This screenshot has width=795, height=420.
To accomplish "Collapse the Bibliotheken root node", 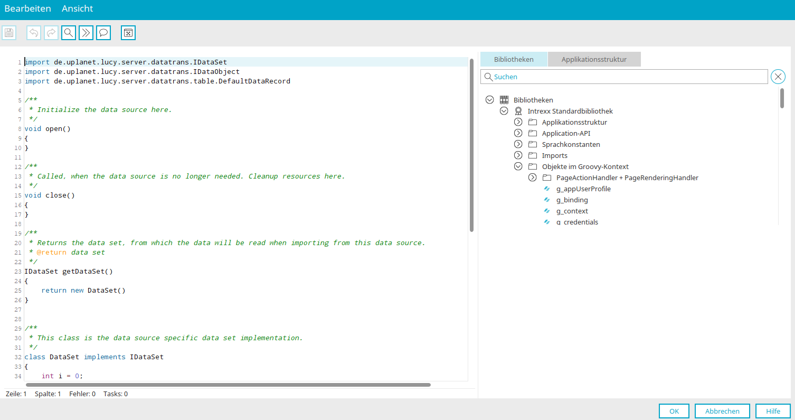I will (x=489, y=100).
